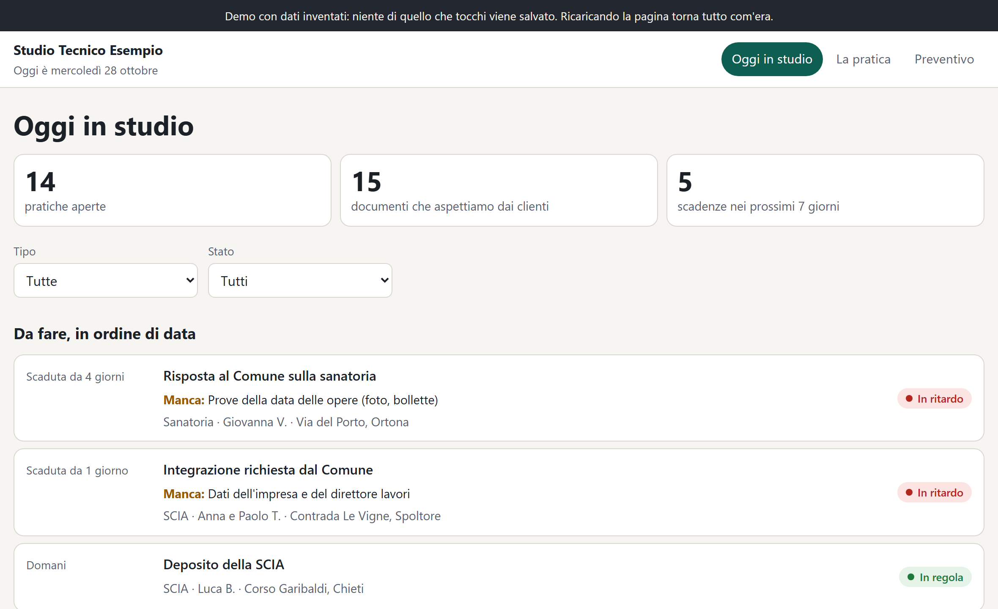998x609 pixels.
Task: Click SCIA · Anna e Paolo T. · Contrada Le Vigne
Action: point(302,516)
